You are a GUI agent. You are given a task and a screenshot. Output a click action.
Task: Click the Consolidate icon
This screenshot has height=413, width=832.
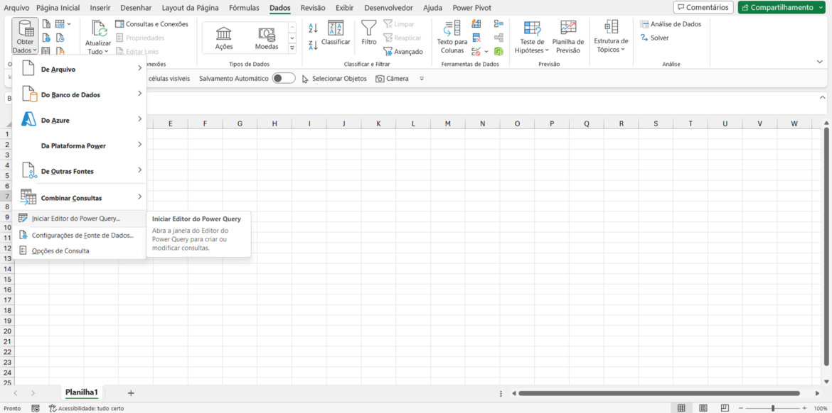coord(498,24)
